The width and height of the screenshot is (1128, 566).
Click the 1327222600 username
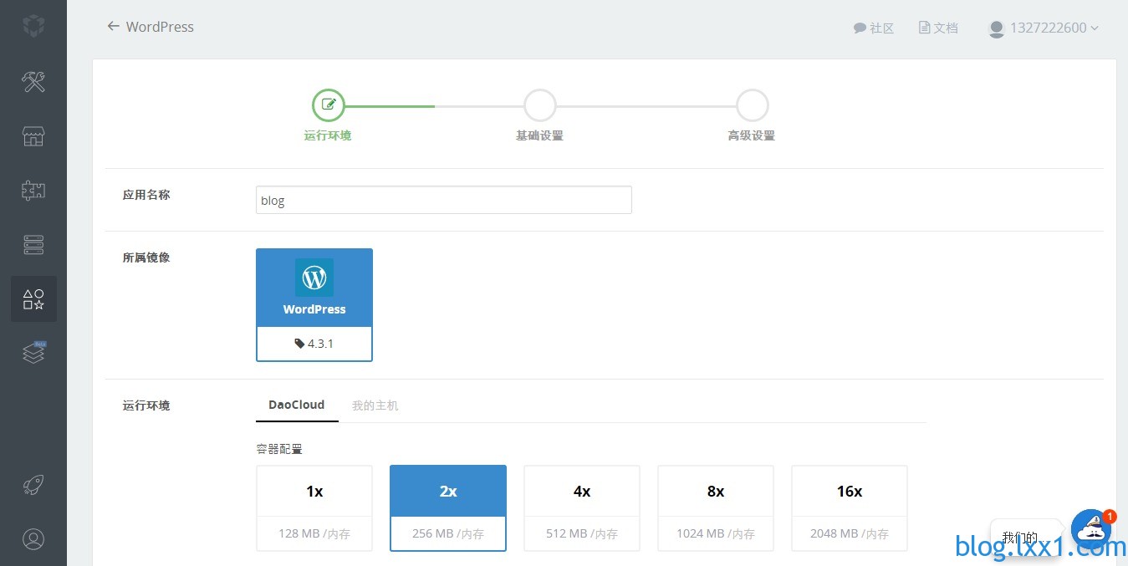click(1049, 28)
